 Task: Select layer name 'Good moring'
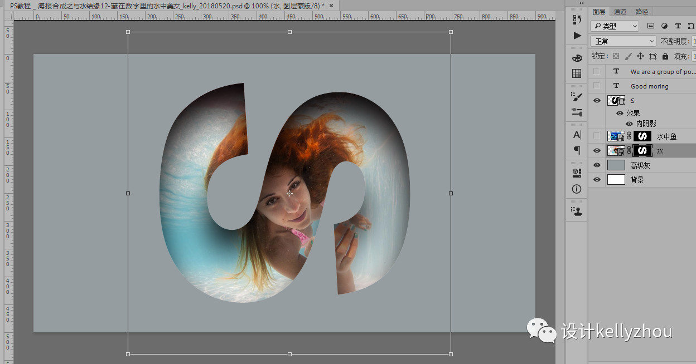click(x=649, y=86)
